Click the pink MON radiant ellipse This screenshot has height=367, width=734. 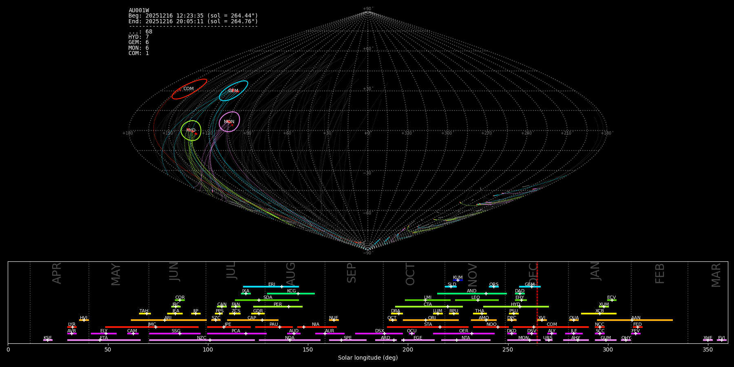229,122
